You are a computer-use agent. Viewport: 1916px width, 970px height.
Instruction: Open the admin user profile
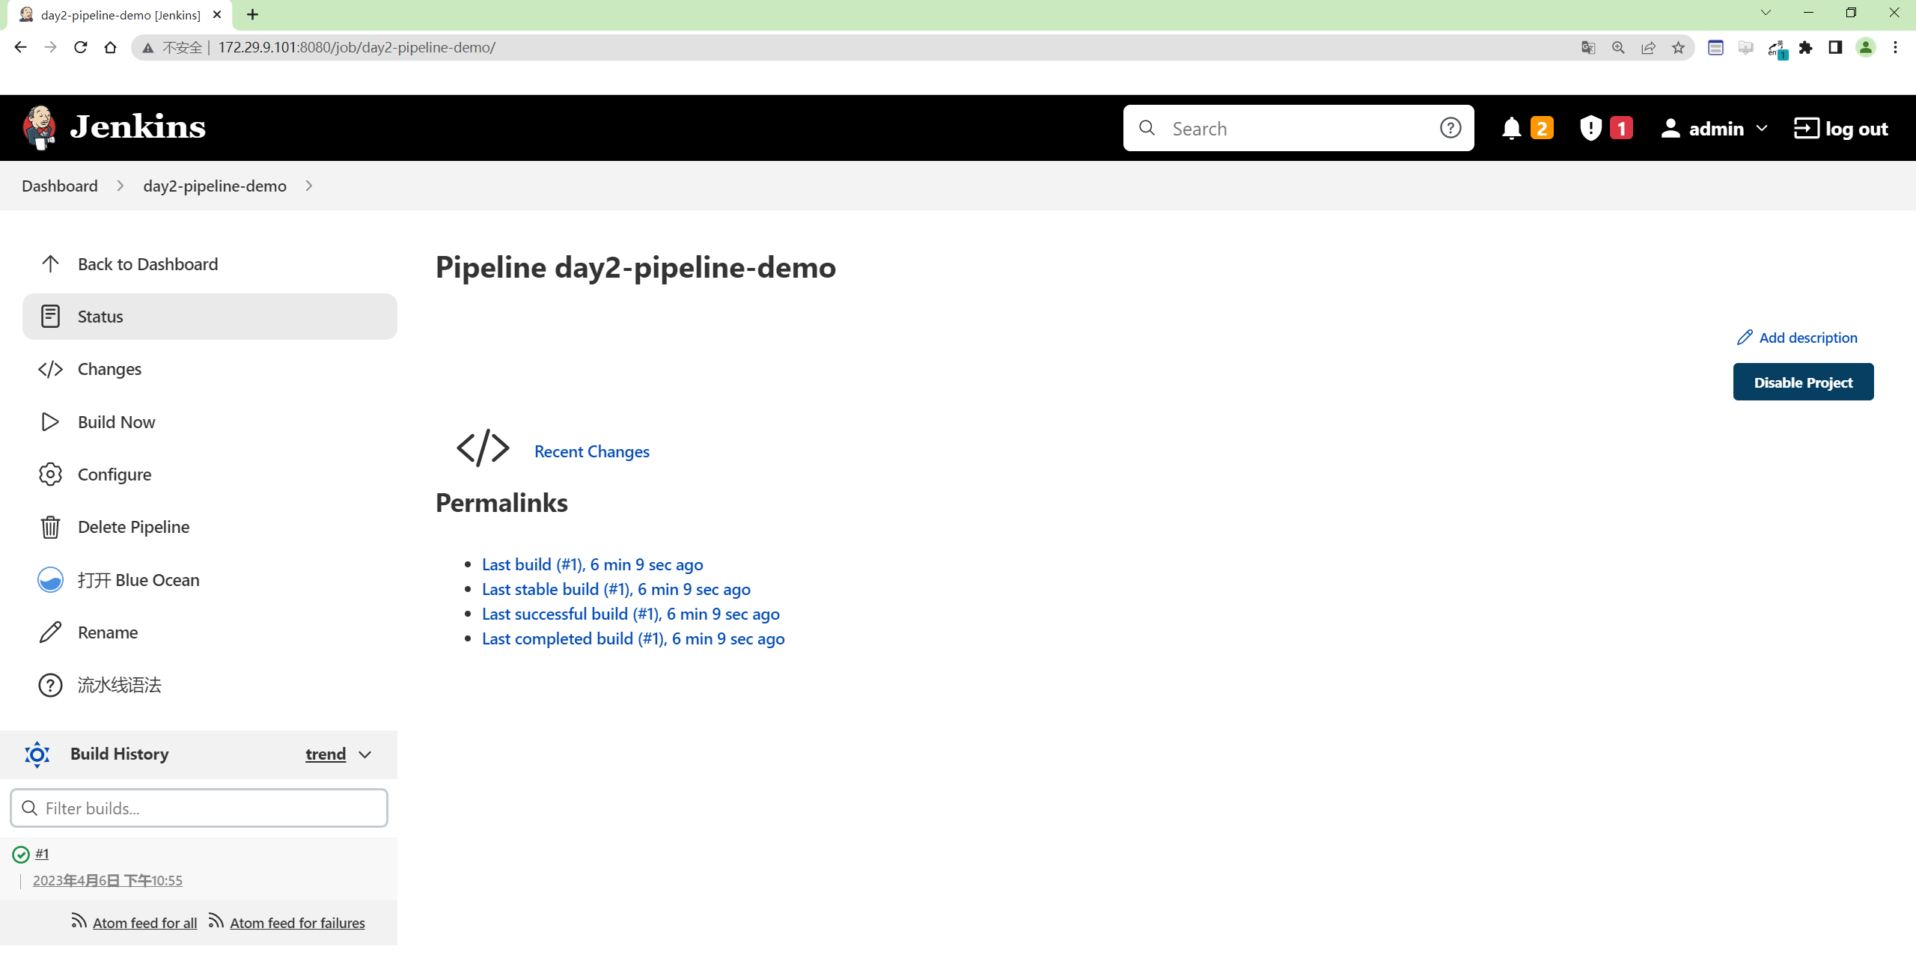point(1702,129)
